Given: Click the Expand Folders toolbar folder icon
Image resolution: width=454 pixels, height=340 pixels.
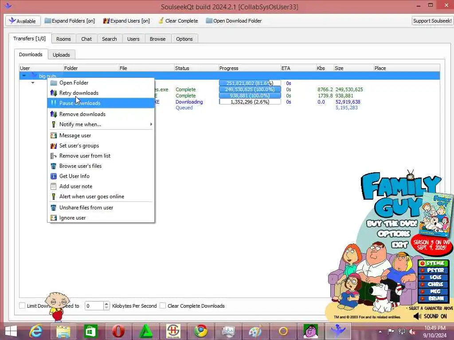Looking at the screenshot, I should tap(48, 21).
